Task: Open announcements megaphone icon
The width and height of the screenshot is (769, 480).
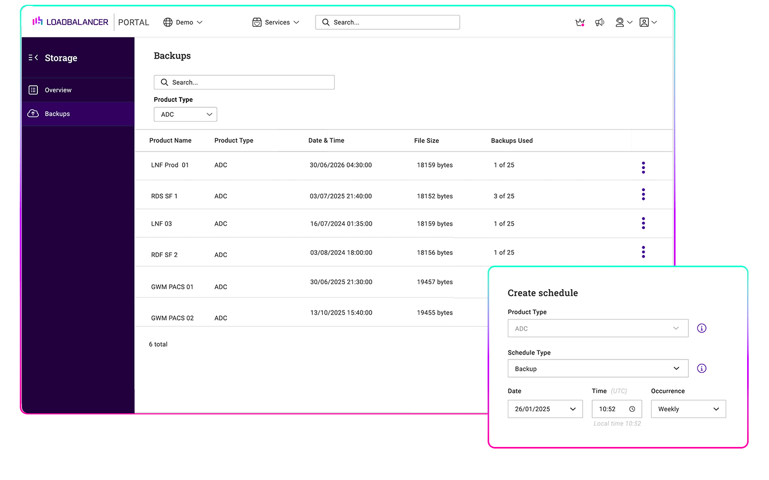Action: click(x=600, y=22)
